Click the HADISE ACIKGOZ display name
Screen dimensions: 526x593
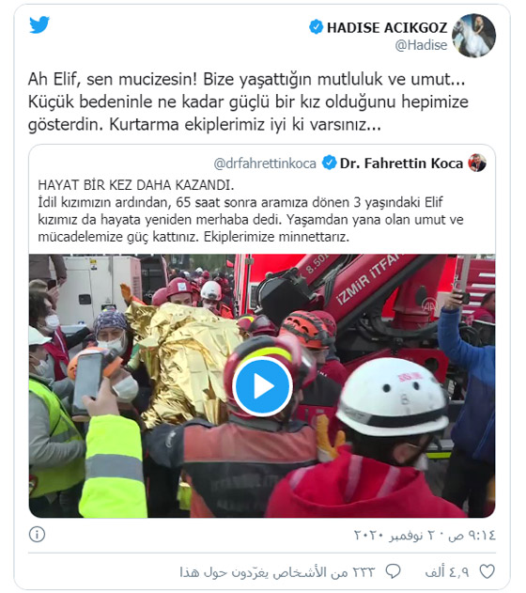pos(387,27)
